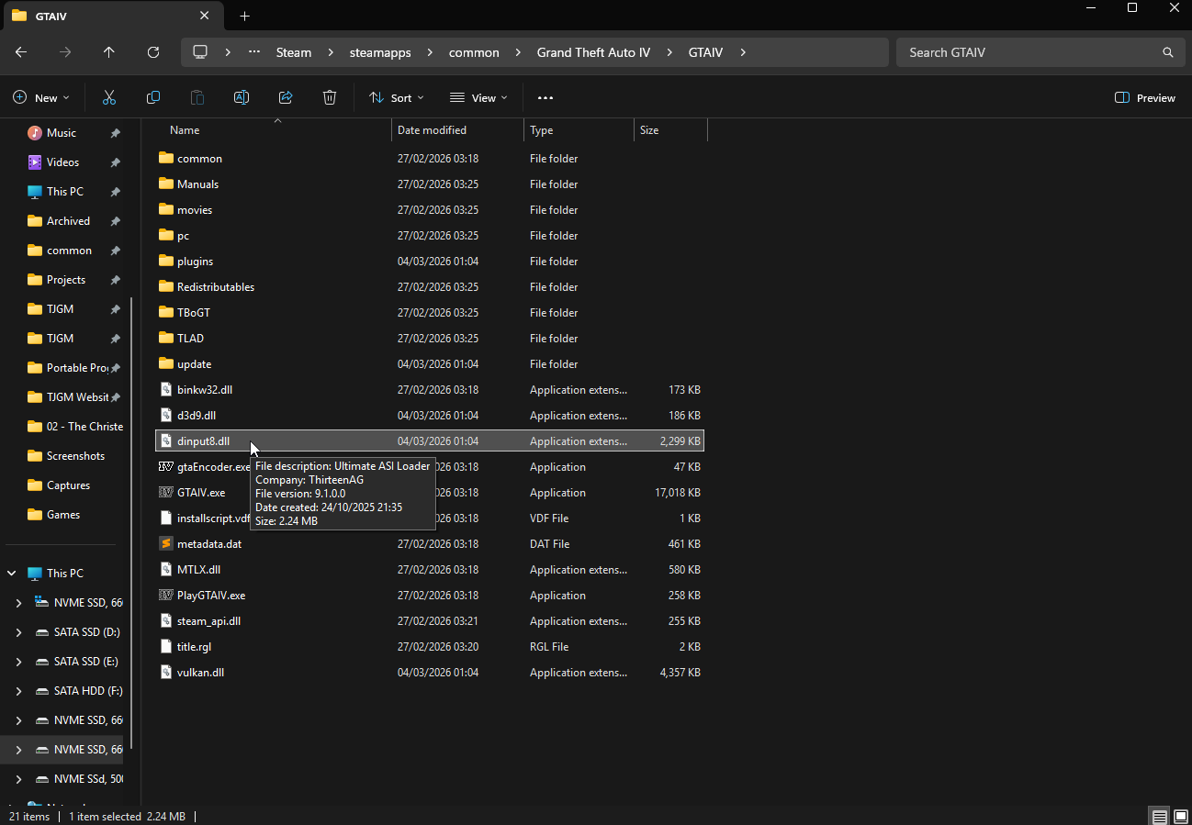Click the Paste icon in the toolbar

coord(197,96)
